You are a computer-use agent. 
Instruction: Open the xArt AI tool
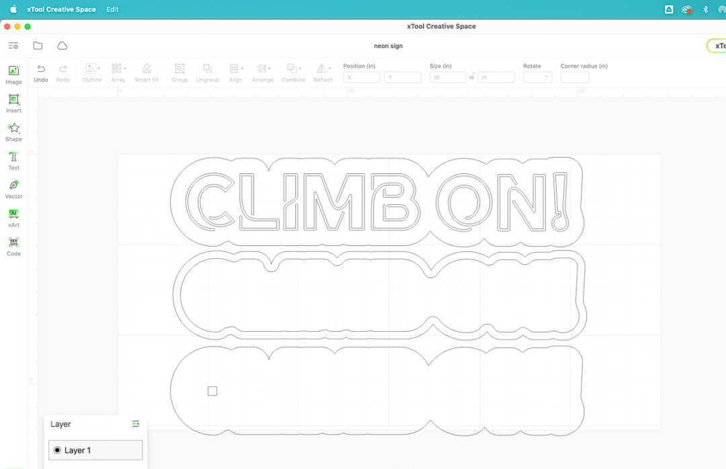point(13,217)
